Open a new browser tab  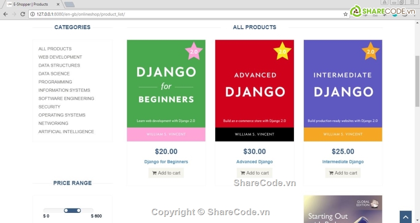tap(69, 4)
